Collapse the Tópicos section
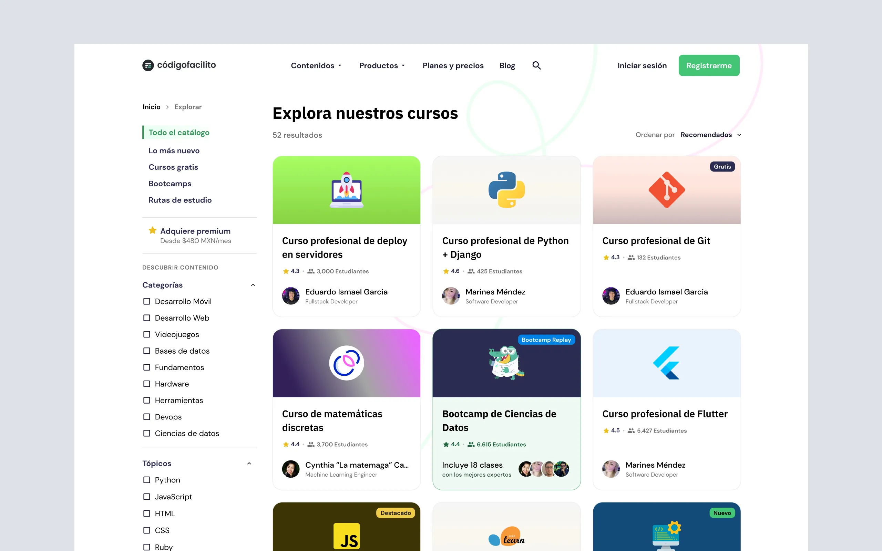The height and width of the screenshot is (551, 882). 249,464
